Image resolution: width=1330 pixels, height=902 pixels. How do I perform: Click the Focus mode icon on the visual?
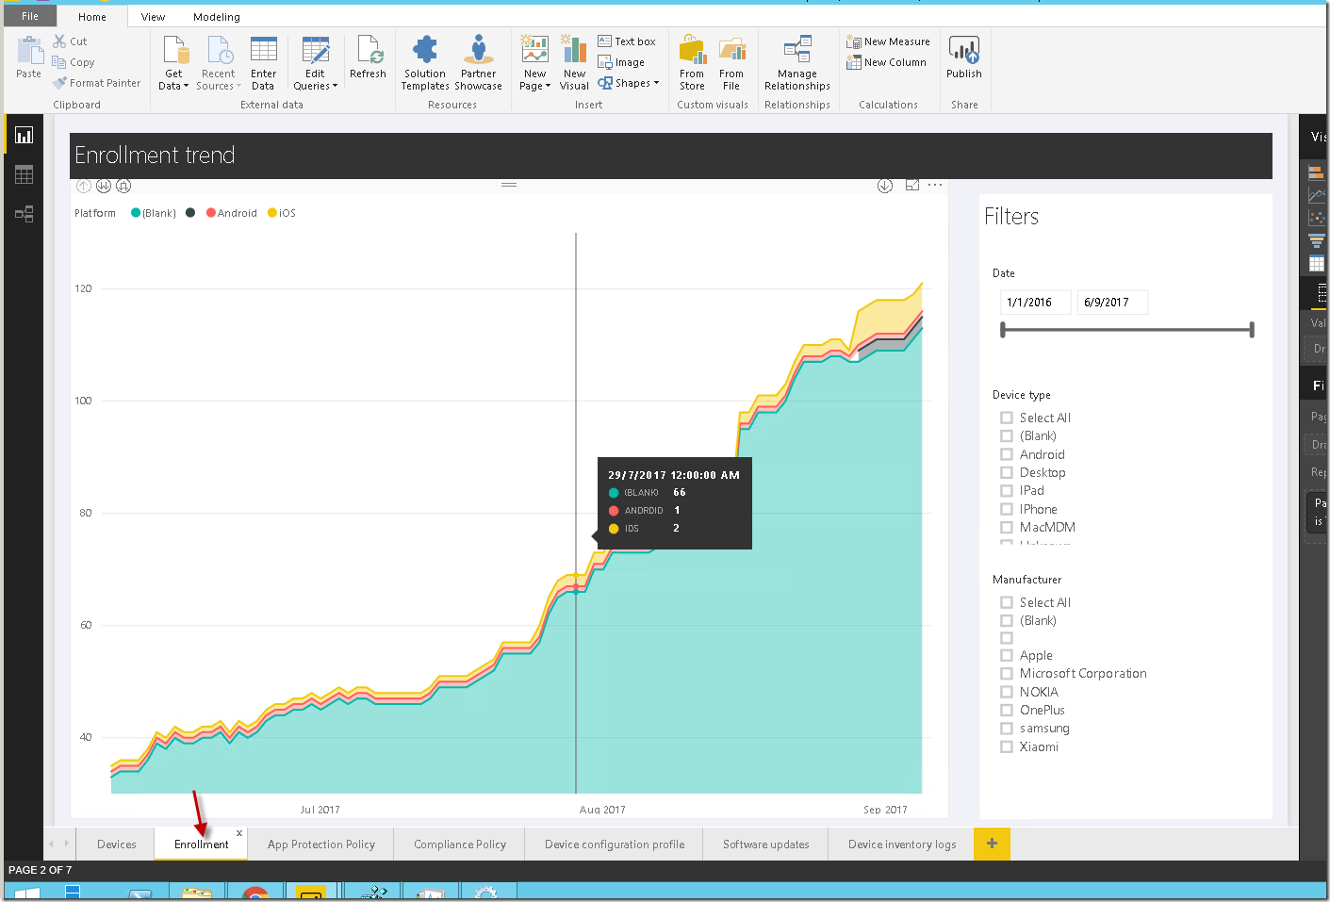[x=911, y=186]
